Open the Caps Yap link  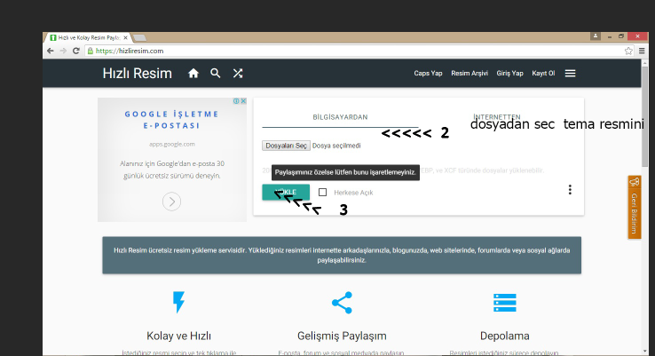pos(428,74)
